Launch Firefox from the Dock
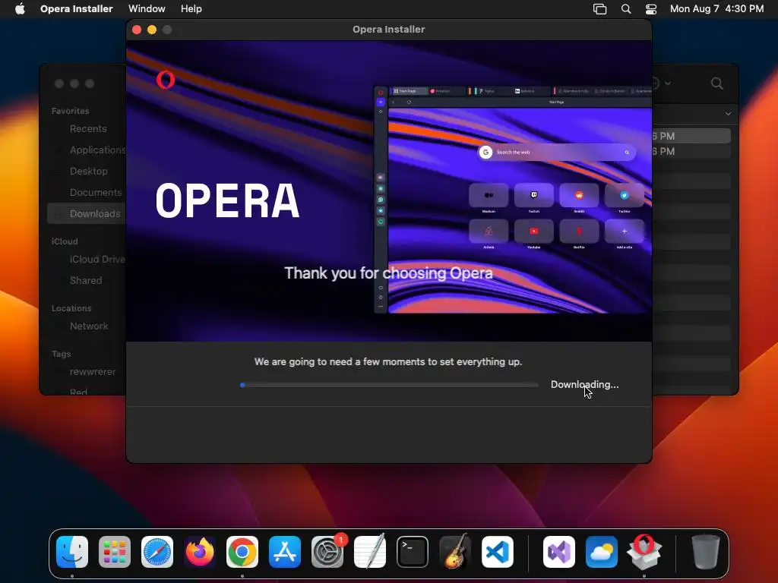The height and width of the screenshot is (583, 778). tap(200, 552)
